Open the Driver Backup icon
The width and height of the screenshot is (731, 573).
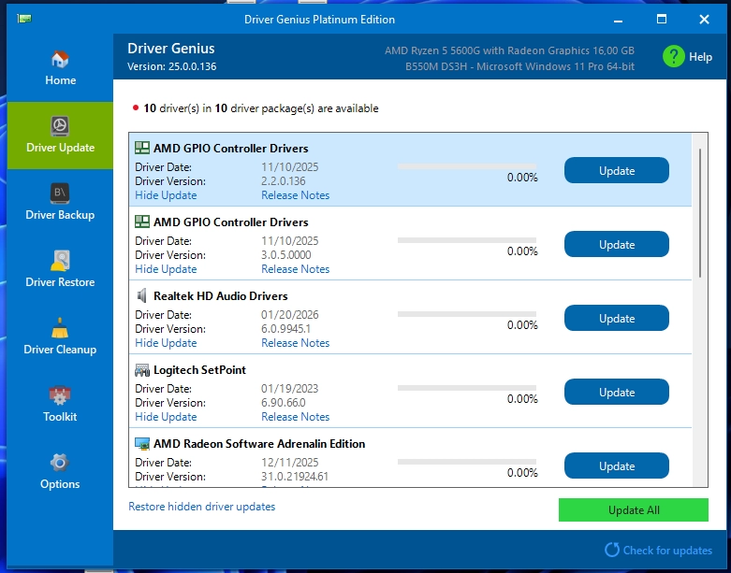pos(60,193)
